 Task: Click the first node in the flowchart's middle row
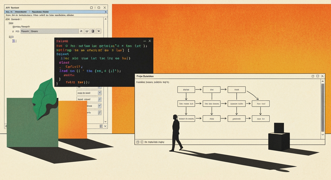tap(186, 104)
